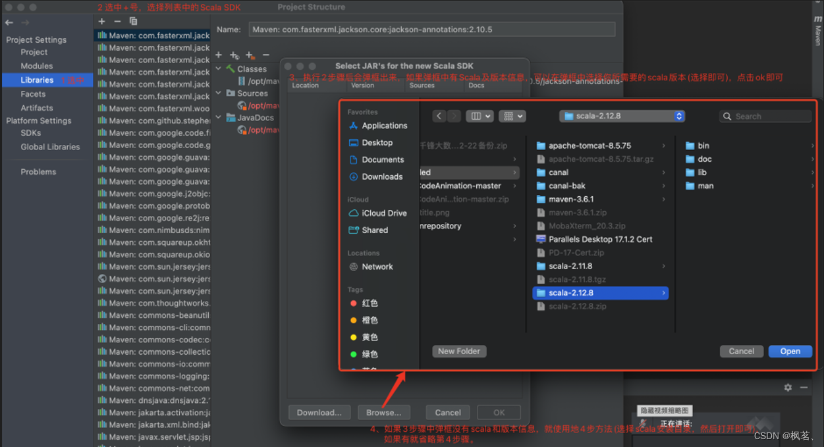Open Facets settings
This screenshot has width=824, height=447.
click(33, 94)
